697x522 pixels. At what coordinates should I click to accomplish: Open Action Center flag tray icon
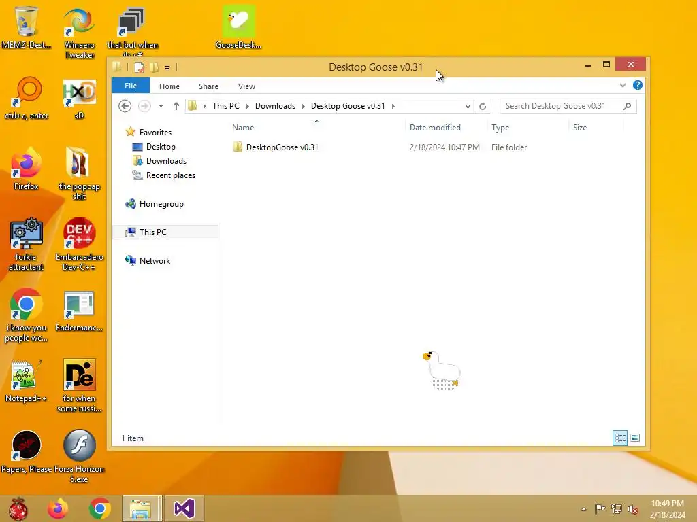(x=600, y=509)
